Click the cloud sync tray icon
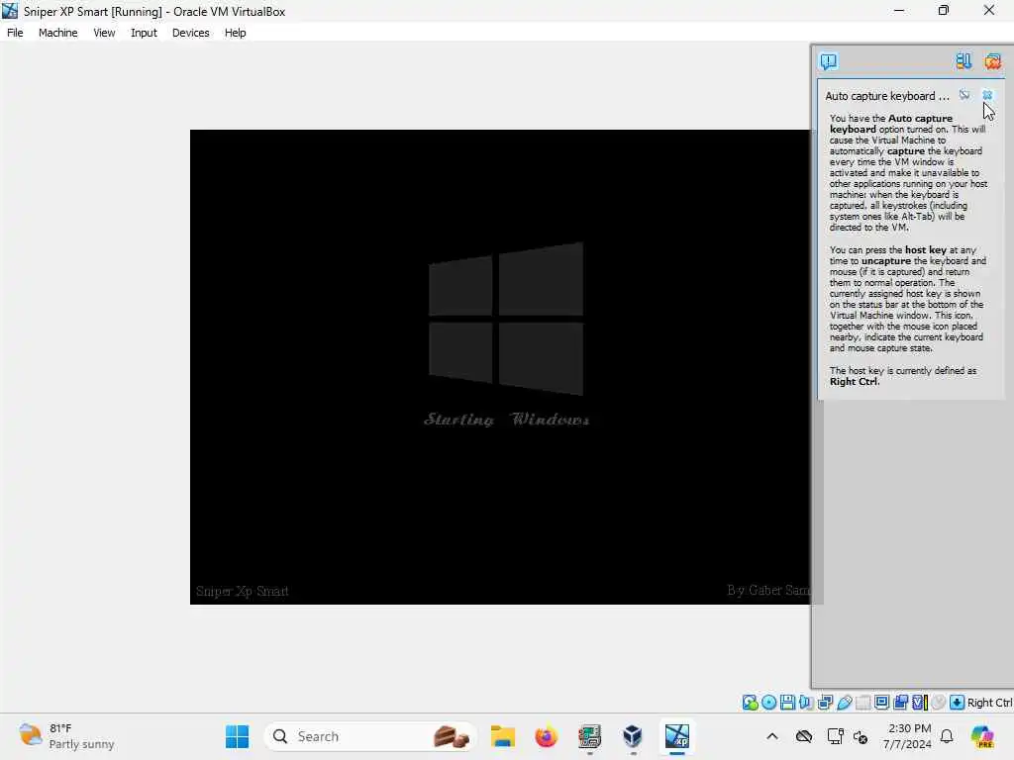1014x760 pixels. [804, 736]
